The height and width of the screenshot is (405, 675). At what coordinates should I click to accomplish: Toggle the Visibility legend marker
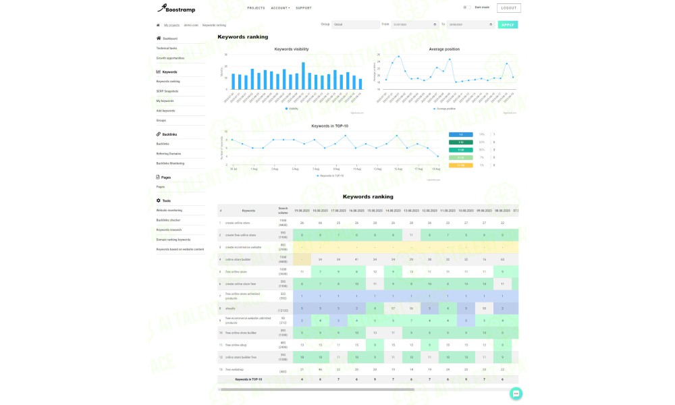click(x=286, y=109)
